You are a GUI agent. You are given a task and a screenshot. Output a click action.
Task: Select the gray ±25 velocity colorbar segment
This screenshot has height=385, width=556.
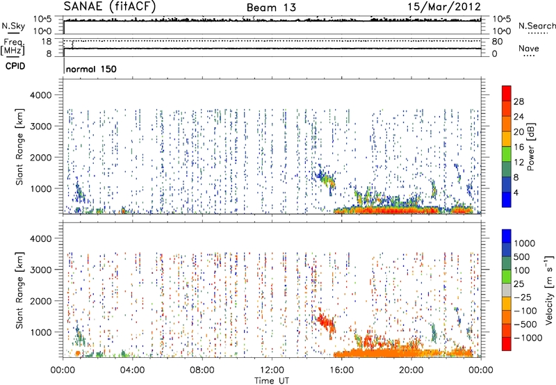pos(507,290)
